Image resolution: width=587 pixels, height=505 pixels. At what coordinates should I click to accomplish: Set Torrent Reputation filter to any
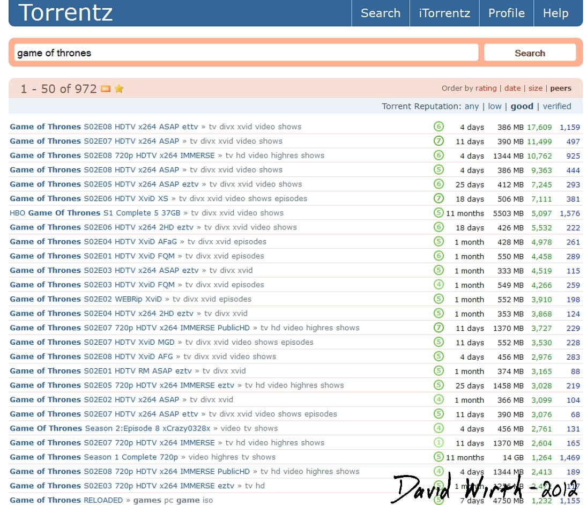click(x=471, y=106)
